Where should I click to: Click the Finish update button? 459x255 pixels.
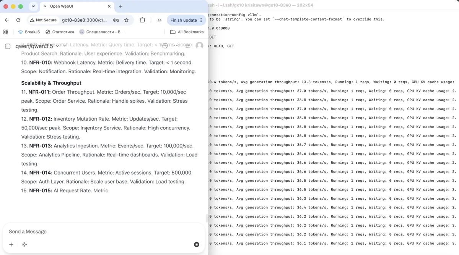coord(184,20)
